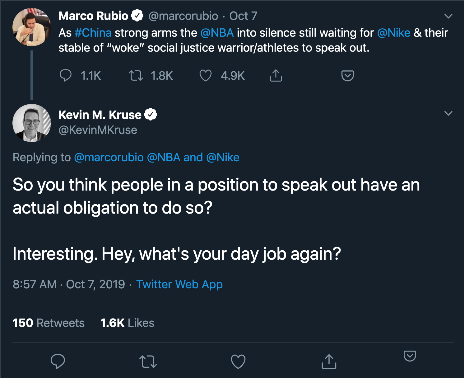View the 150 Retweets list

pos(49,323)
